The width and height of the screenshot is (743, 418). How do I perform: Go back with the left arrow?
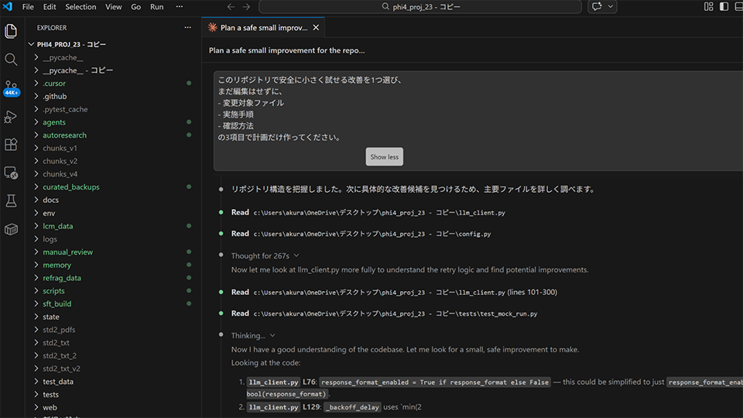(231, 7)
